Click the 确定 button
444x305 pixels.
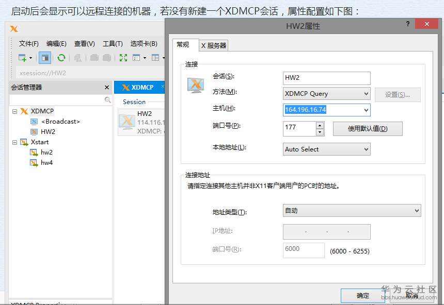[363, 296]
